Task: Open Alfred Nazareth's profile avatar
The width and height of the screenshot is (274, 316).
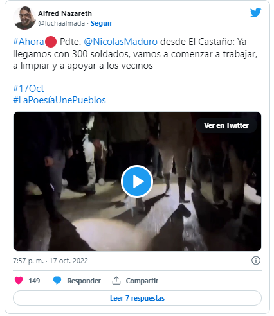Action: tap(24, 18)
